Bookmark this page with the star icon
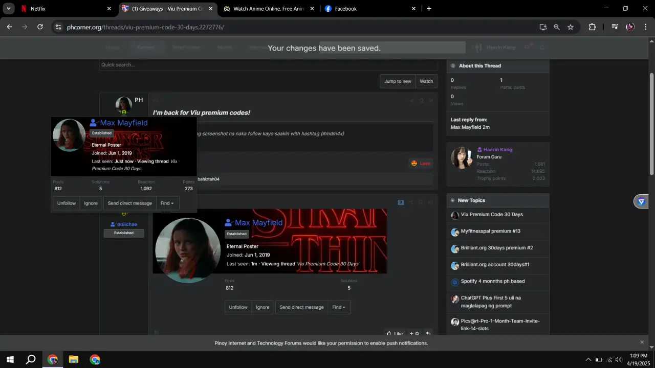Image resolution: width=655 pixels, height=368 pixels. [x=571, y=27]
